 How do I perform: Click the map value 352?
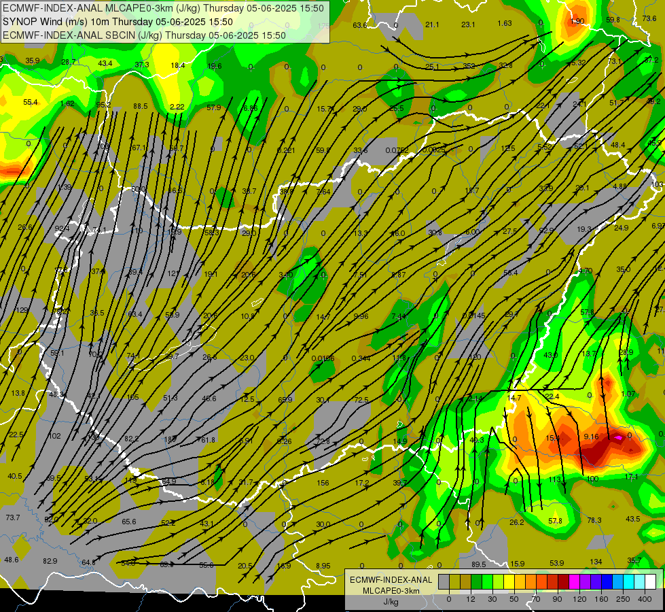[469, 66]
